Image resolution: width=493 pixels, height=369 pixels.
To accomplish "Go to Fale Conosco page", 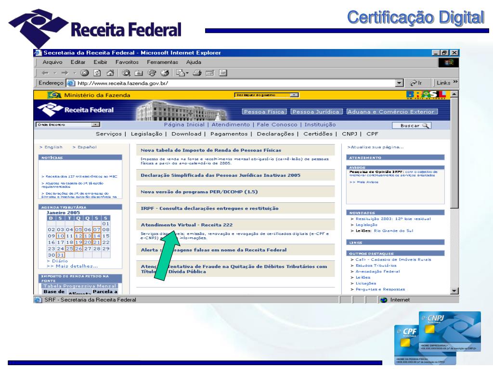I will pyautogui.click(x=277, y=124).
